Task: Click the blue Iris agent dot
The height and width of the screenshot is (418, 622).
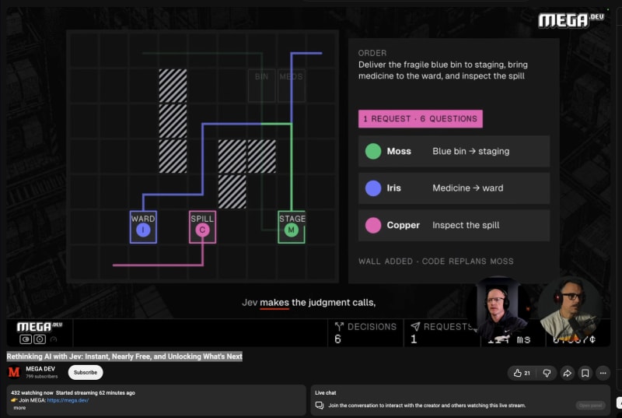Action: tap(373, 188)
